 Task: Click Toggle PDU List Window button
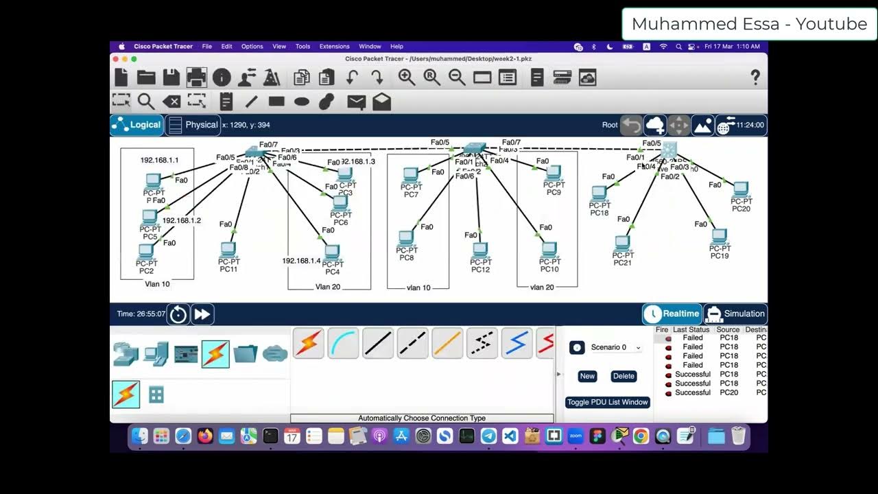click(x=607, y=402)
